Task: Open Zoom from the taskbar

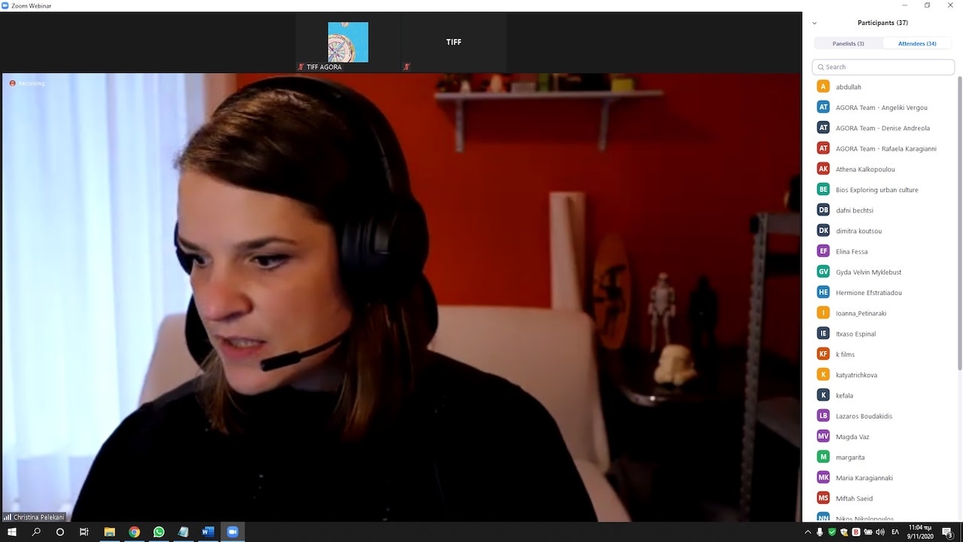Action: [x=232, y=532]
